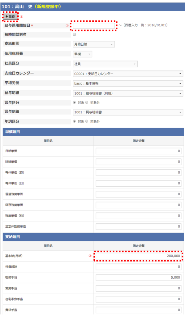Image resolution: width=185 pixels, height=318 pixels.
Task: Select 対象 radio for 年調区分
Action: (74, 121)
